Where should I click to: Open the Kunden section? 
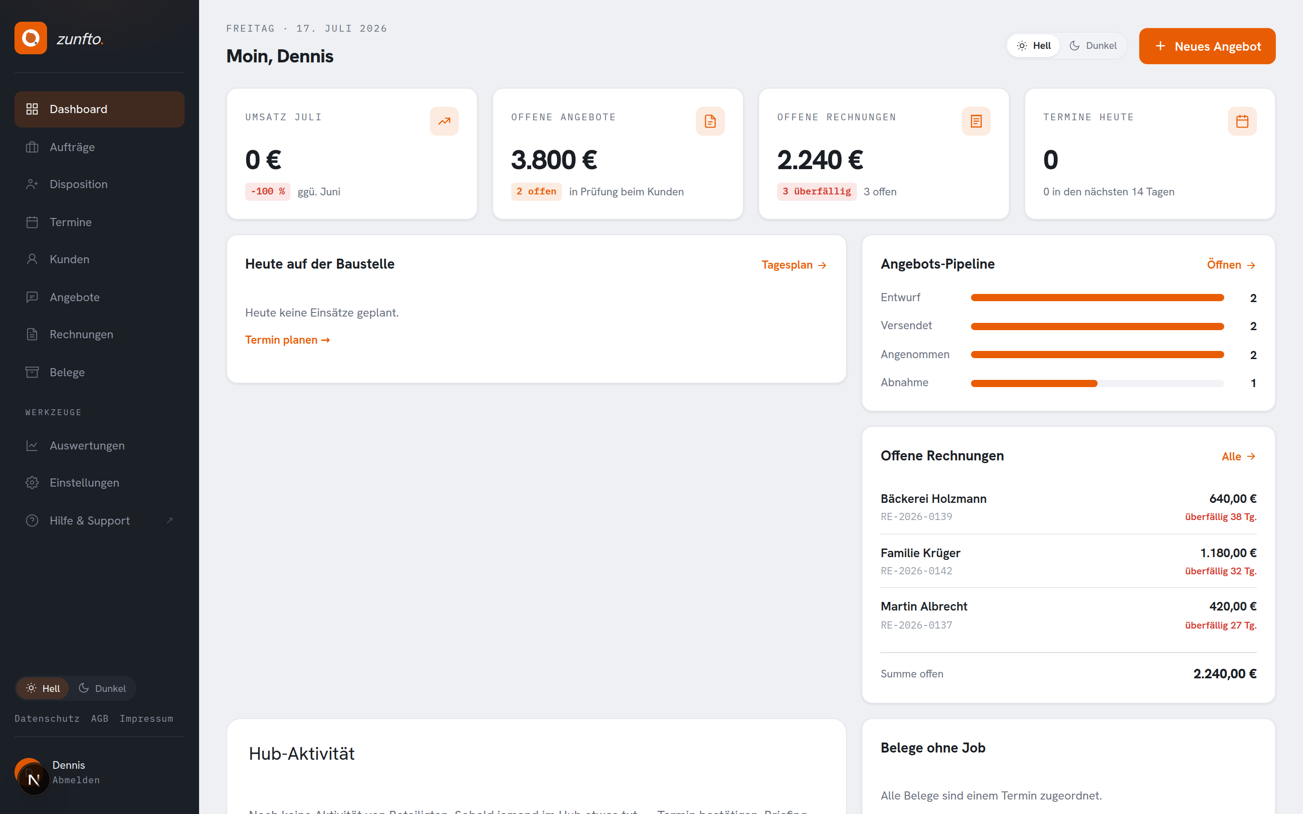click(100, 260)
